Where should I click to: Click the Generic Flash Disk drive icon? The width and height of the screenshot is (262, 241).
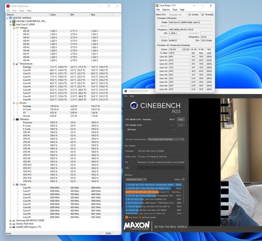[14, 224]
